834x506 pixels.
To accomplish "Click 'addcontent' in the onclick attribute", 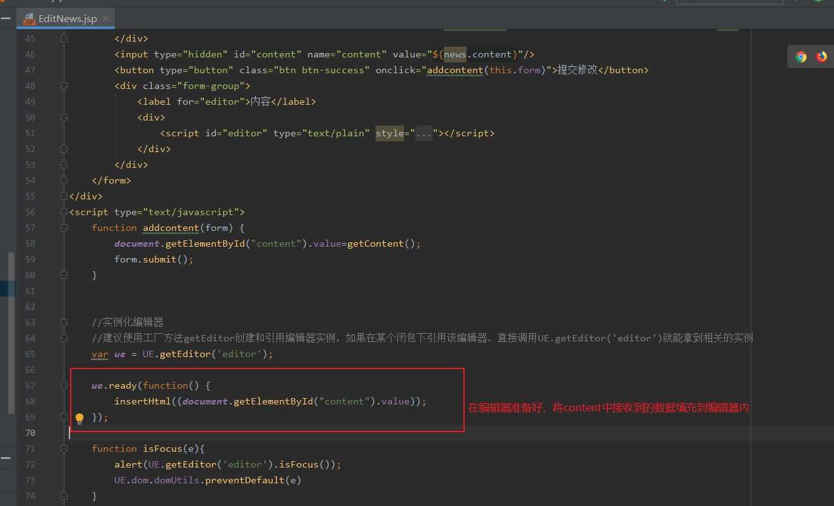I will click(455, 70).
